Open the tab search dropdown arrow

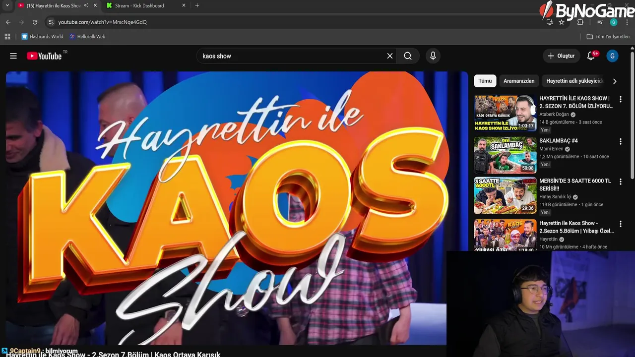(7, 5)
